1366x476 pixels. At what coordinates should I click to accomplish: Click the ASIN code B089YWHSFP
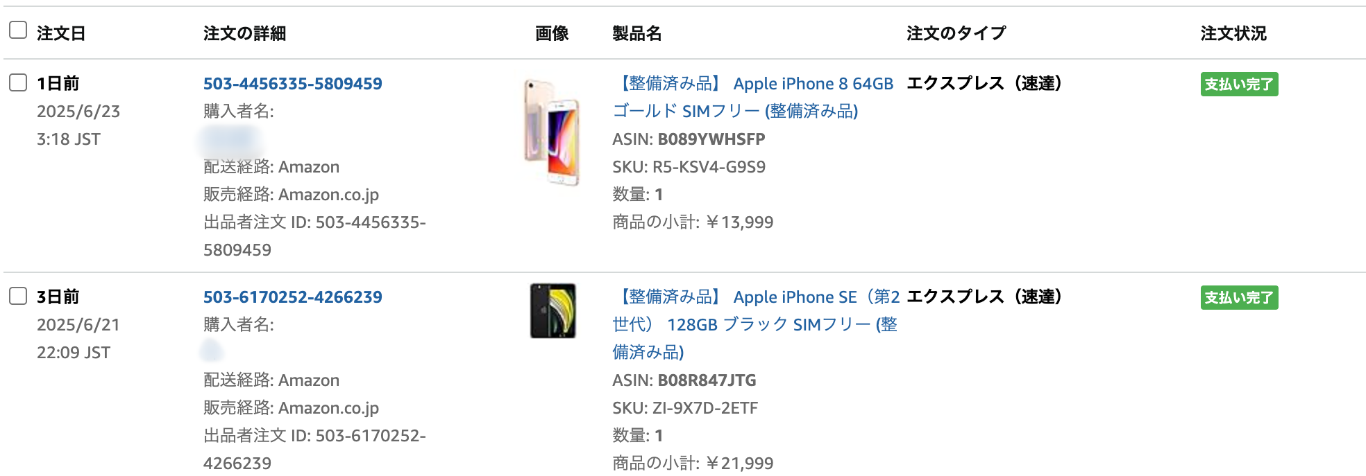coord(711,139)
